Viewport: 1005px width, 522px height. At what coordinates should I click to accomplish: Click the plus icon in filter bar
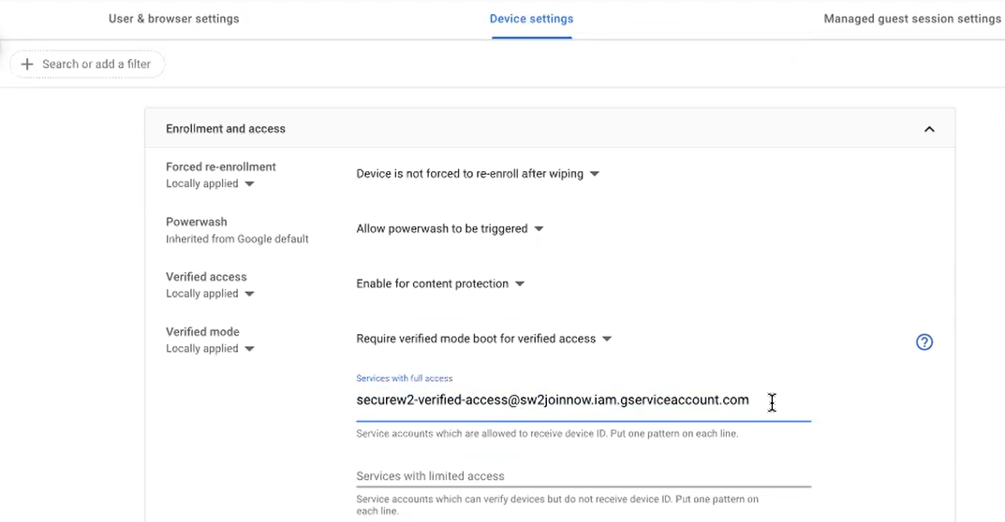click(x=26, y=64)
